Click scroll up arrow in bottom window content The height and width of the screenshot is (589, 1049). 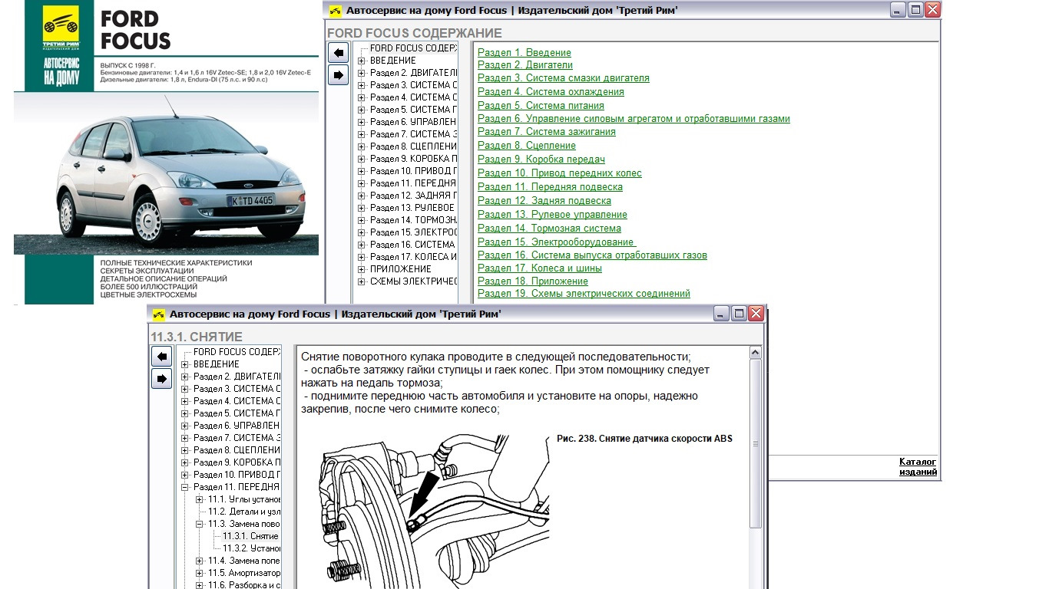tap(756, 354)
